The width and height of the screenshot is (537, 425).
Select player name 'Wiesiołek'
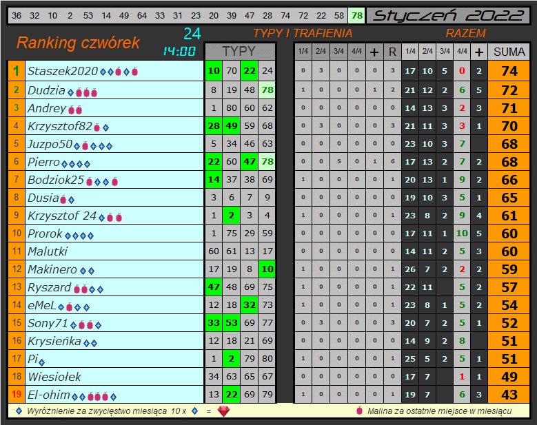pyautogui.click(x=54, y=377)
